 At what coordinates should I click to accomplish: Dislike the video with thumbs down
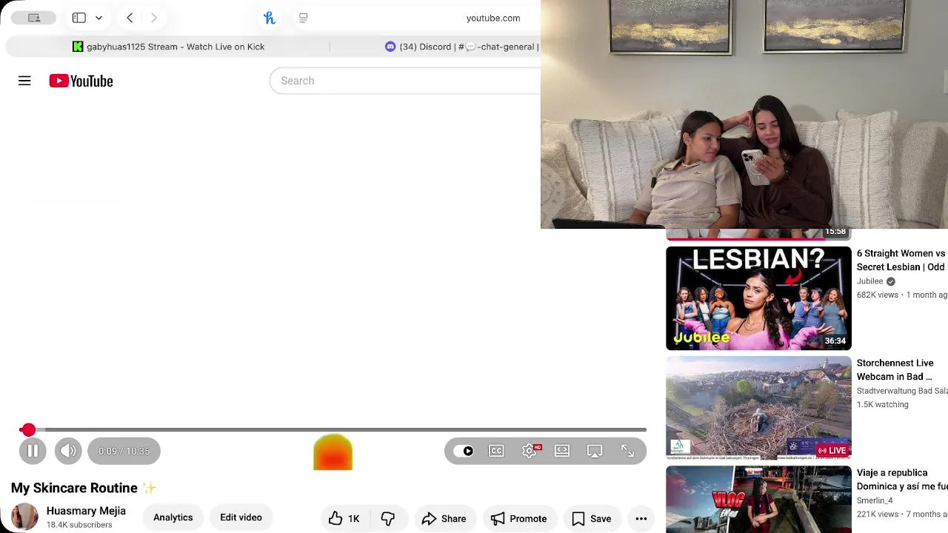(387, 518)
